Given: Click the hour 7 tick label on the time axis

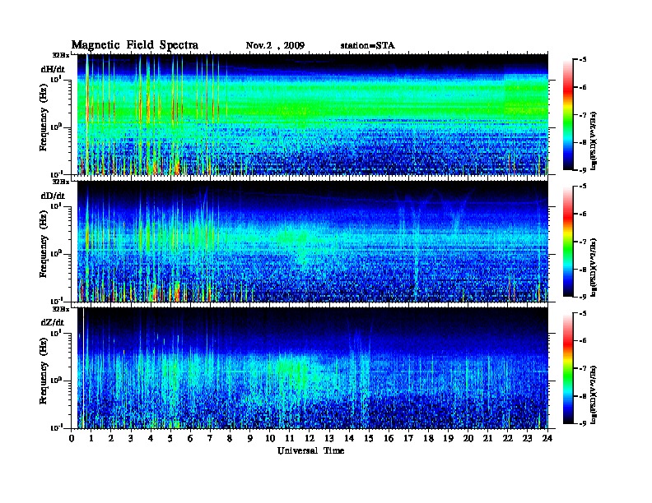Looking at the screenshot, I should click(211, 438).
